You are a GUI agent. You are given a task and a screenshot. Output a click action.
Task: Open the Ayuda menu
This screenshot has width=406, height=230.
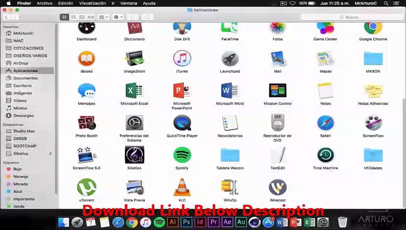[149, 3]
